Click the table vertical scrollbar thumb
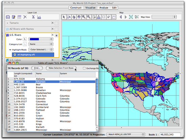 97,86
